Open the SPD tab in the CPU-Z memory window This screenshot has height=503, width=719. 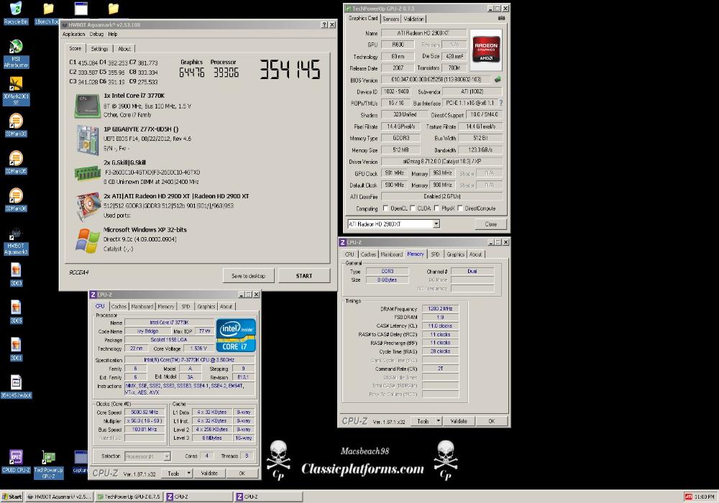[435, 254]
